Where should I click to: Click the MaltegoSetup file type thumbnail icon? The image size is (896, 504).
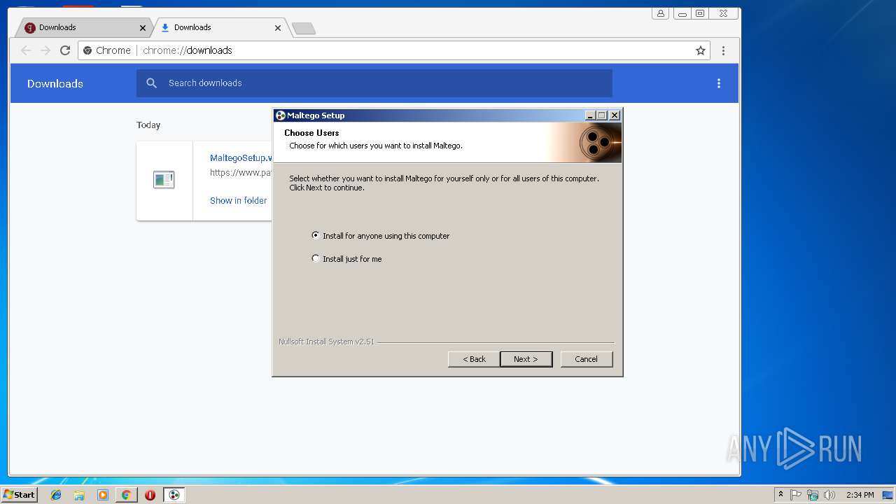164,180
